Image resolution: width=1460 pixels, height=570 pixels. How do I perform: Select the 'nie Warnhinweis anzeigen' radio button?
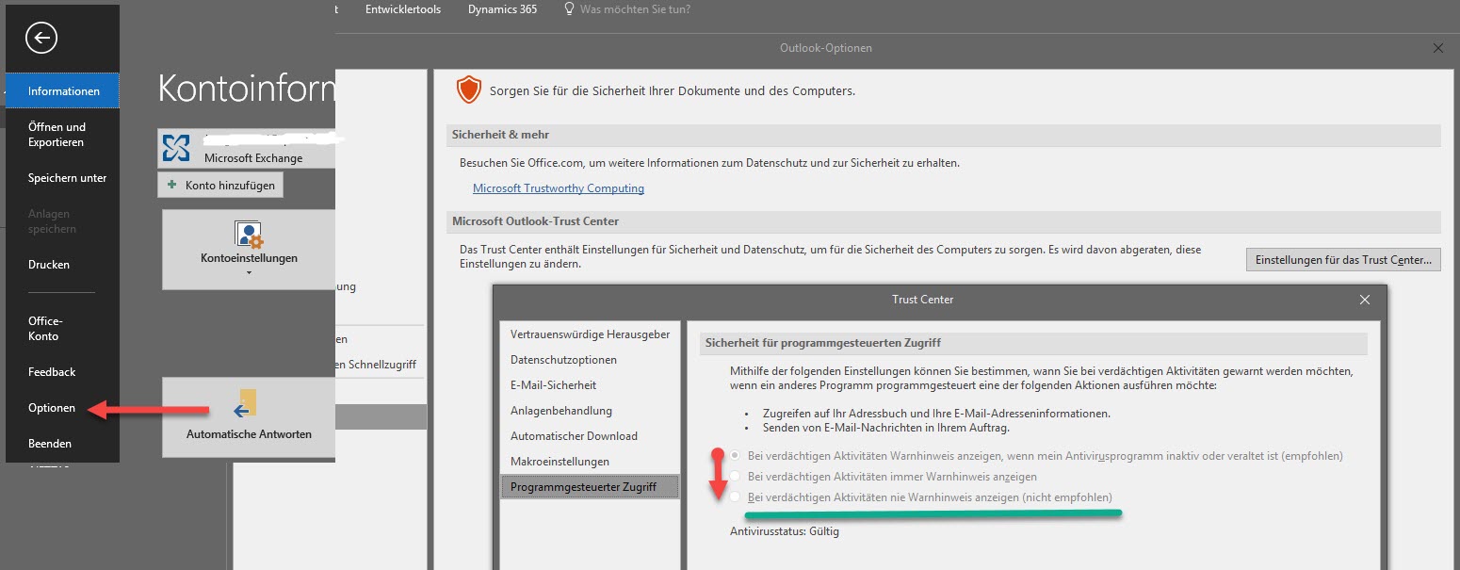tap(736, 497)
